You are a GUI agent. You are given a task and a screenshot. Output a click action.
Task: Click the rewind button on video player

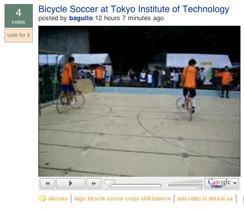point(47,183)
